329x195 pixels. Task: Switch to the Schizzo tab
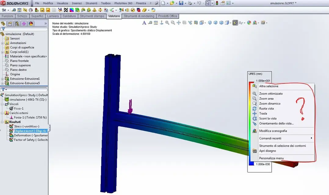point(22,16)
